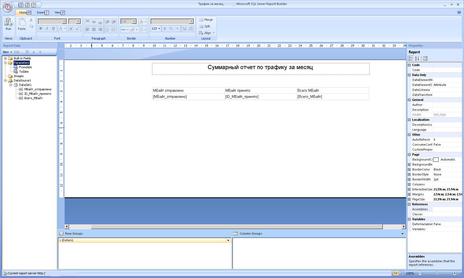
Task: Click the Copy icon in Clipboard
Action: pos(31,26)
